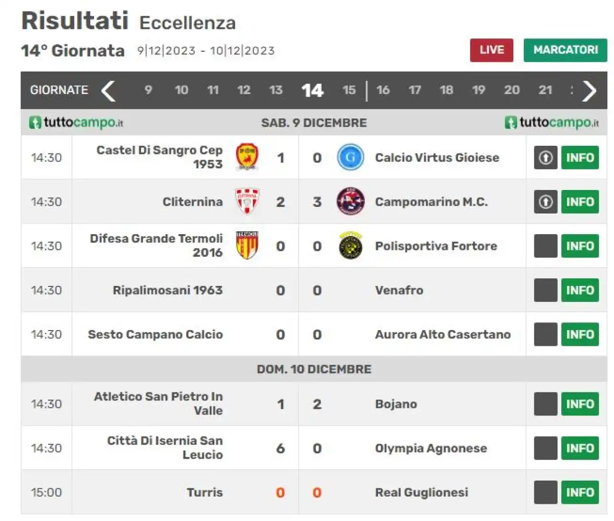Viewport: 614px width, 521px height.
Task: Open the MARCATORI button
Action: click(x=566, y=50)
